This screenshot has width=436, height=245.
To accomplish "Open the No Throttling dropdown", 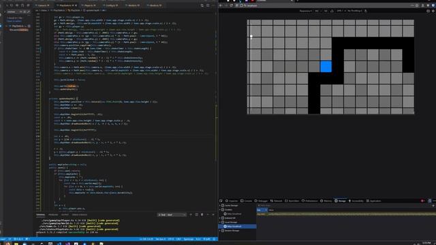I will pos(354,11).
